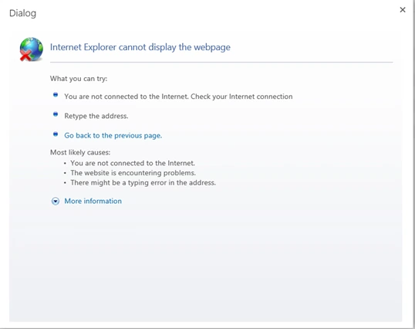Click the globe with red X error icon
The width and height of the screenshot is (415, 329).
pos(31,49)
